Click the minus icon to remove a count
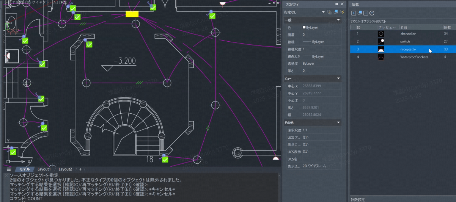The width and height of the screenshot is (456, 202). pyautogui.click(x=366, y=13)
